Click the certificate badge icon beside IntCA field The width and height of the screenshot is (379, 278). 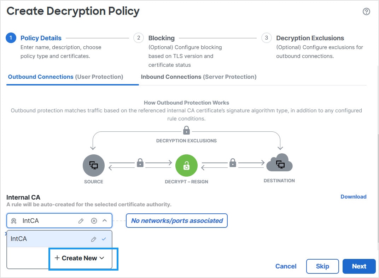tap(14, 221)
